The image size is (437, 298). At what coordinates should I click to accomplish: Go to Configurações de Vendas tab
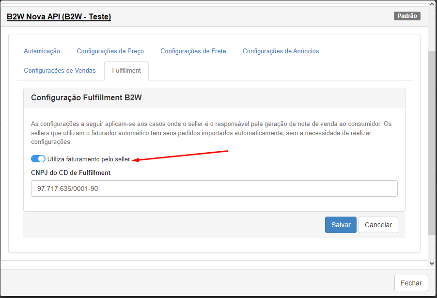[60, 71]
